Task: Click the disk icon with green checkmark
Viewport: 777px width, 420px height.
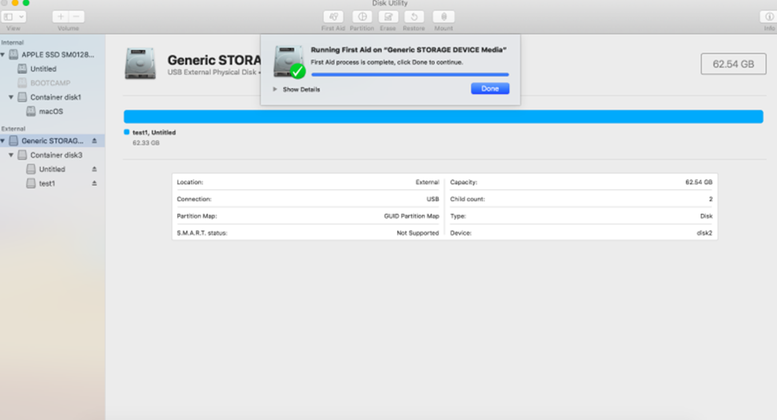Action: pos(289,62)
